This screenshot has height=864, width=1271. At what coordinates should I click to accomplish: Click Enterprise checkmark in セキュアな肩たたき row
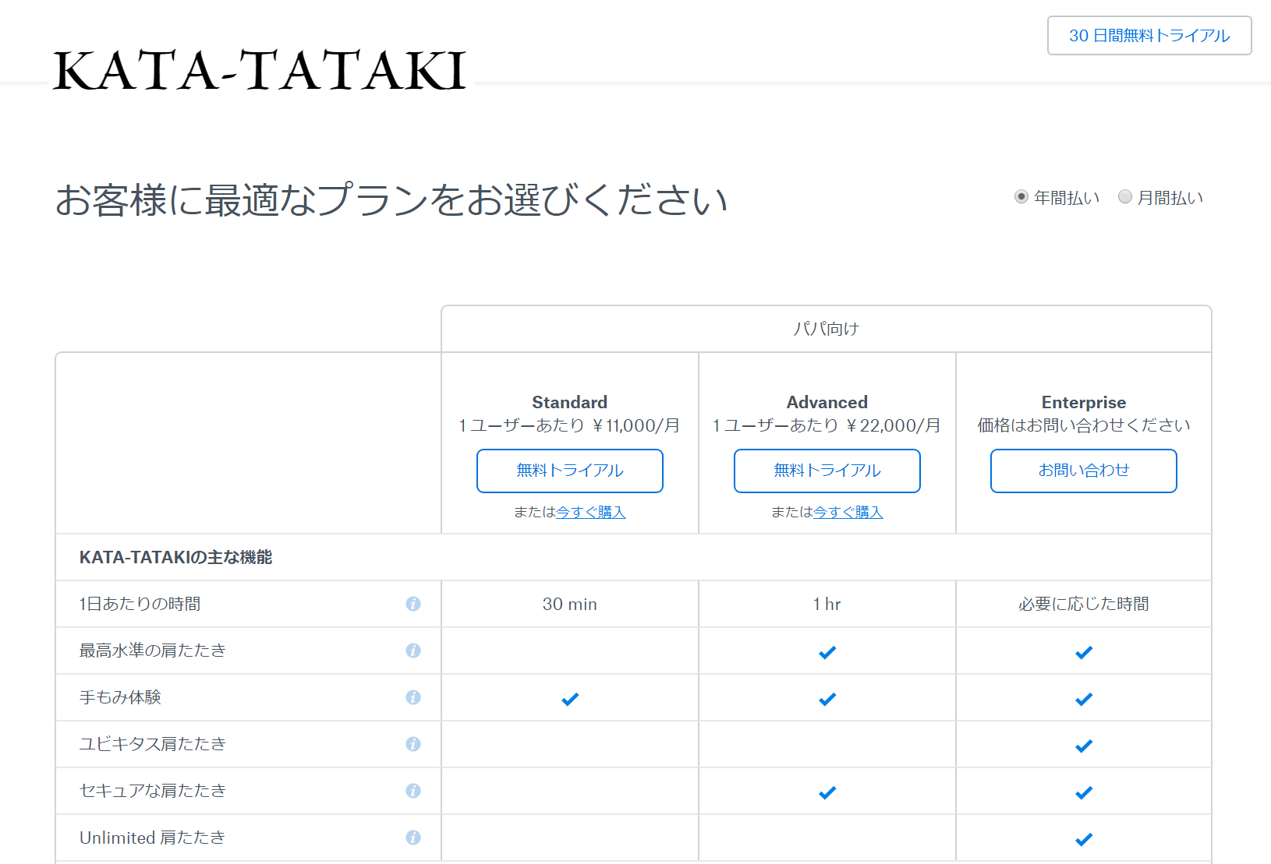point(1084,792)
